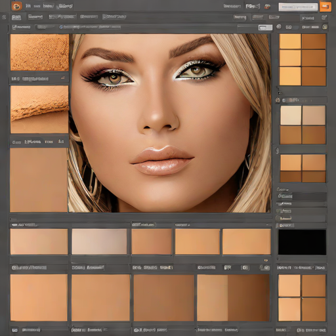Pick the pale pinkish-beige swatch below the portrait

tap(99, 241)
